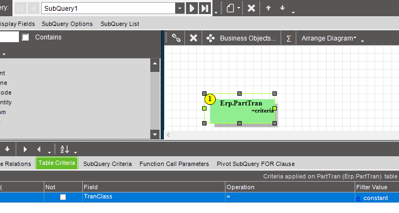
Task: Open overflow options after the move arrows
Action: [294, 12]
